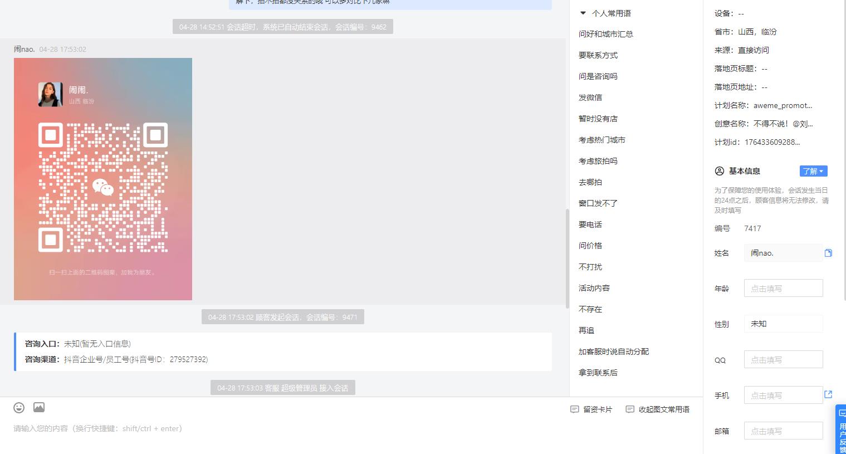
Task: Collapse image-text phrases via 收起图文常用语
Action: click(x=658, y=409)
